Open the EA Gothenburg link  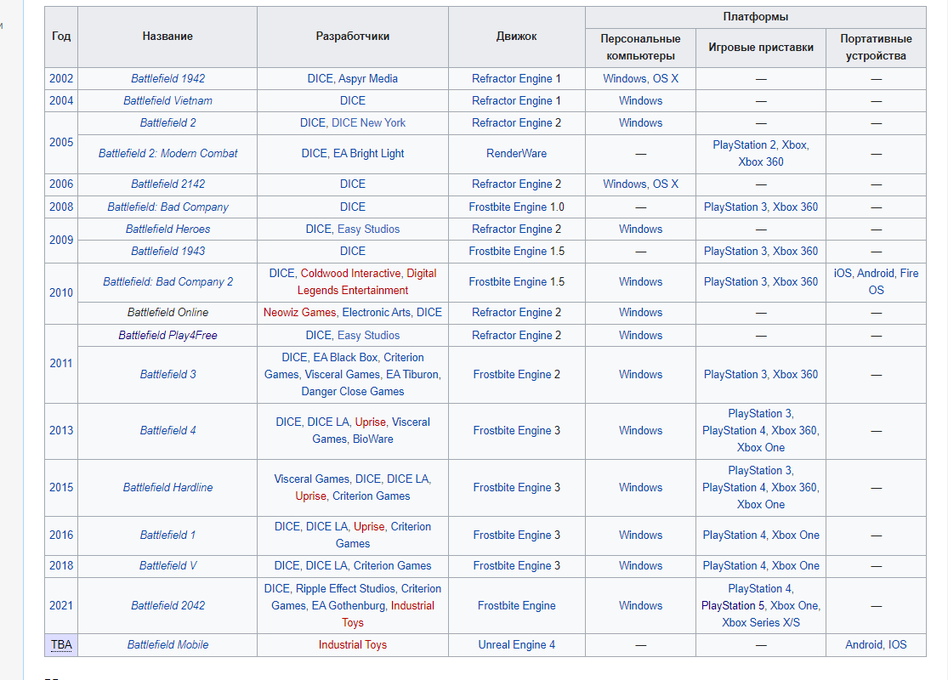[x=349, y=606]
